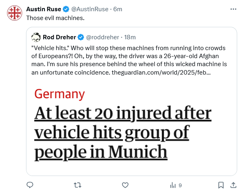Viewport: 244px width, 194px height.
Task: Open the Austin Ruse display name link
Action: [43, 9]
